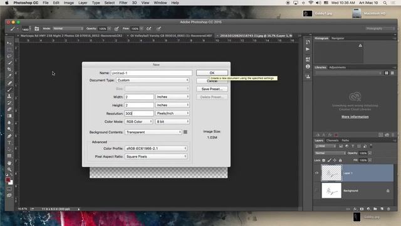This screenshot has height=226, width=401.
Task: Click Delete layer trash icon
Action: tap(388, 209)
